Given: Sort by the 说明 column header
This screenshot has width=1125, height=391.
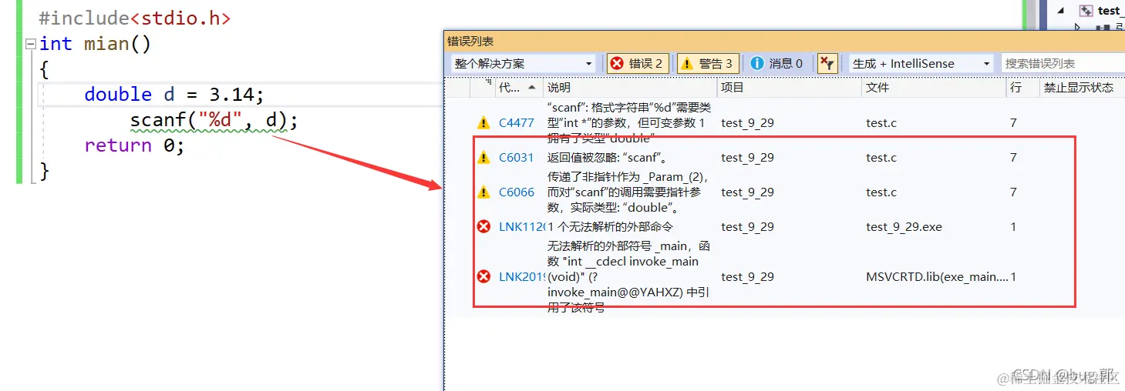Looking at the screenshot, I should tap(630, 88).
